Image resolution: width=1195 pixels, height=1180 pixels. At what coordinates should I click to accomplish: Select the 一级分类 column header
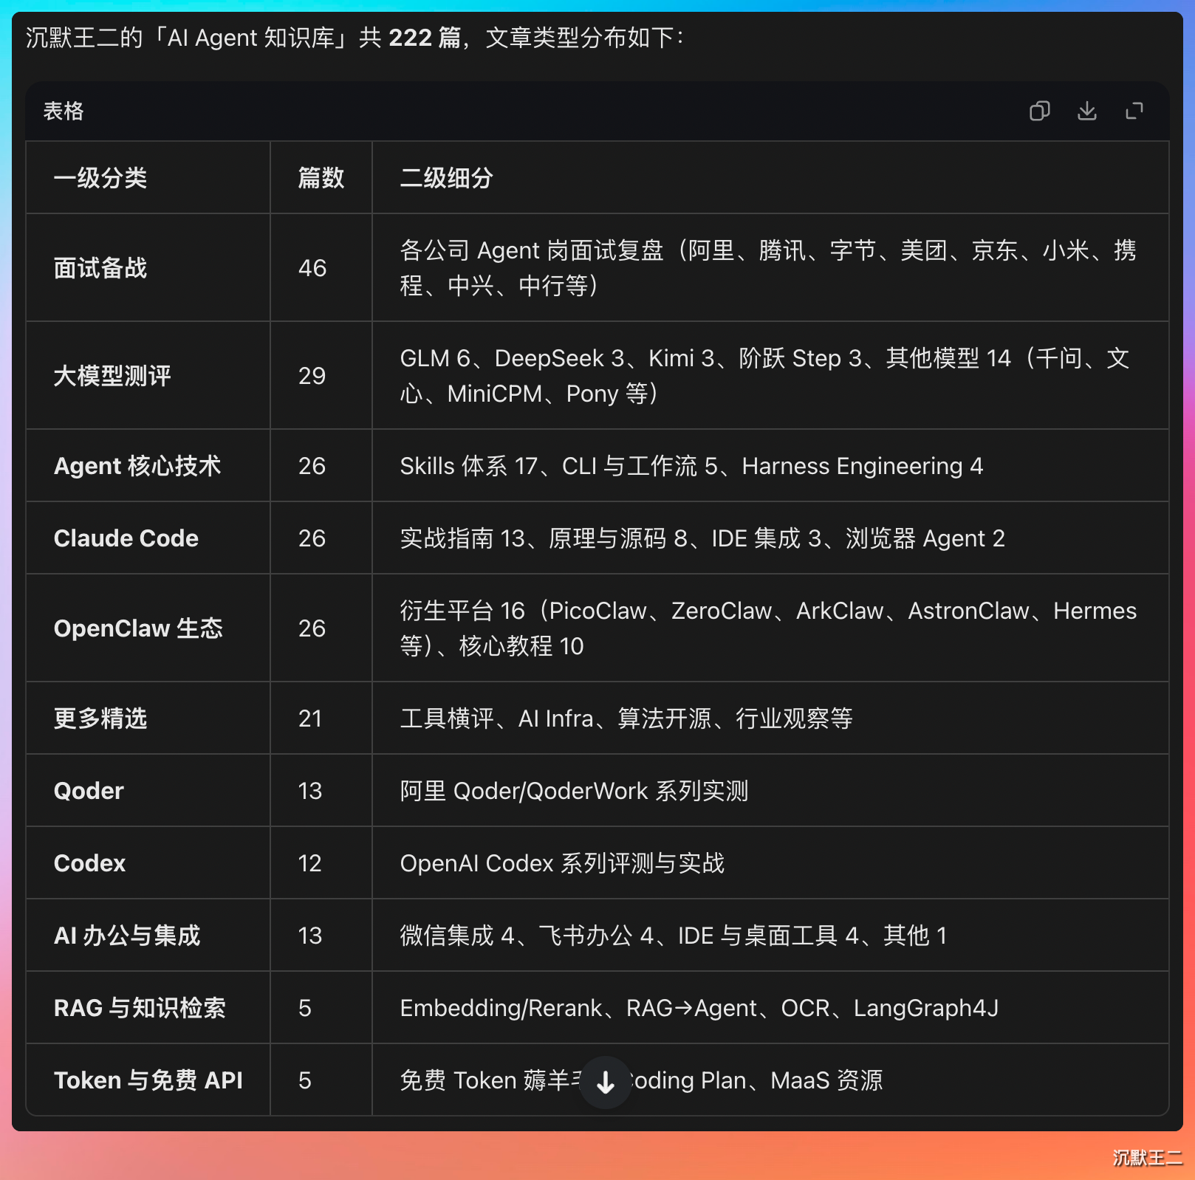(x=100, y=178)
